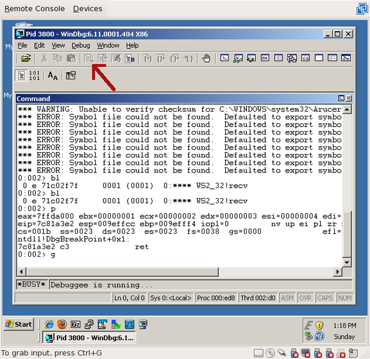
Task: Click the ASM status bar indicator
Action: coord(287,298)
